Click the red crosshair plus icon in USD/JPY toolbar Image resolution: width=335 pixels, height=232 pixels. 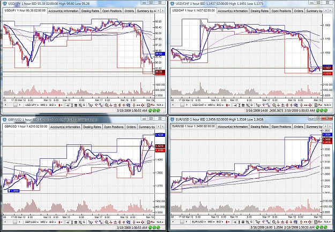[124, 105]
